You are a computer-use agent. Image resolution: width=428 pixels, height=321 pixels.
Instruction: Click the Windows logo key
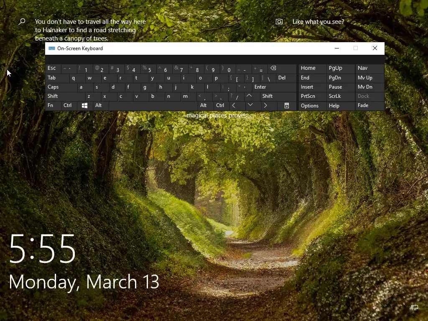pos(84,106)
